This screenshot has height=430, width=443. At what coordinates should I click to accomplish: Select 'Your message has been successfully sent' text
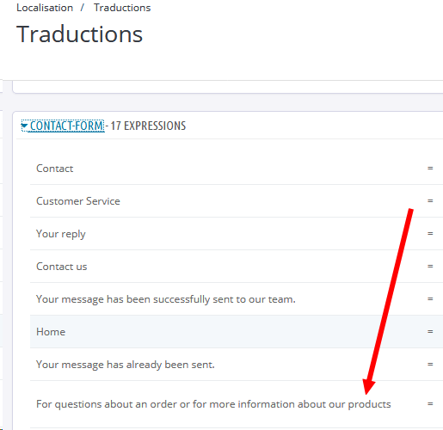[166, 299]
